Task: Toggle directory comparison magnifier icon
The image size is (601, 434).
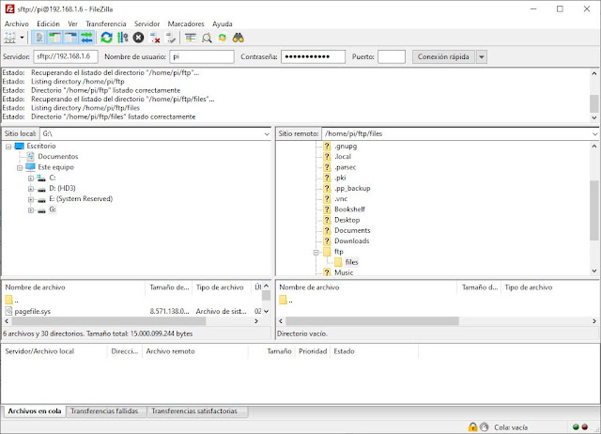Action: [x=207, y=38]
